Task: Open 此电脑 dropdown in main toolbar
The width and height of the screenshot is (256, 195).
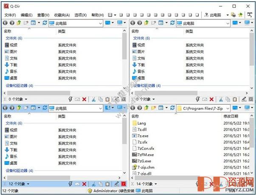Action: tap(228, 15)
